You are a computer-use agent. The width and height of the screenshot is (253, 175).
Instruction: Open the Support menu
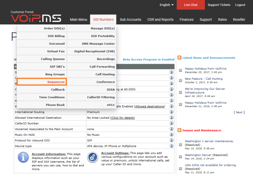pos(206,19)
